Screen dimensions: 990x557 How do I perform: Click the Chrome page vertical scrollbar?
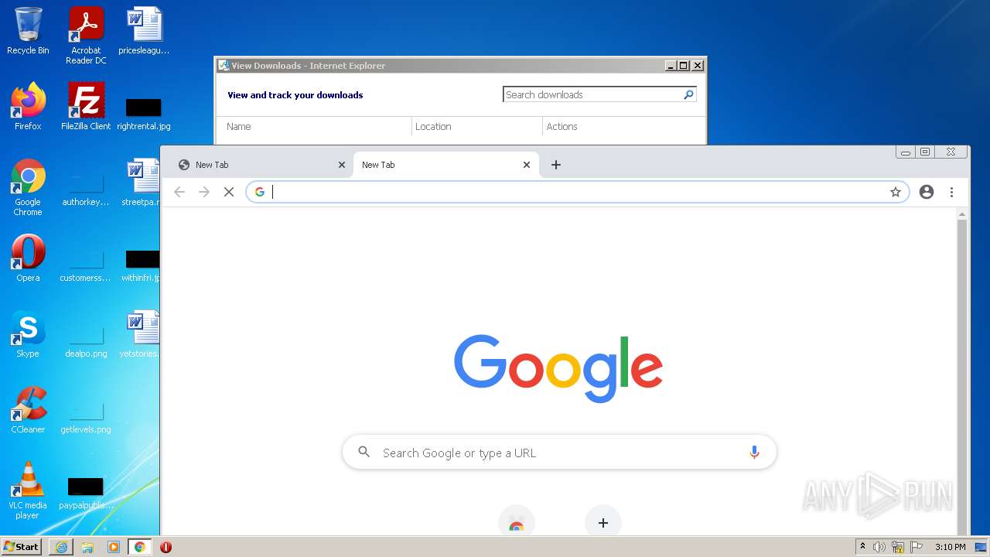(962, 371)
